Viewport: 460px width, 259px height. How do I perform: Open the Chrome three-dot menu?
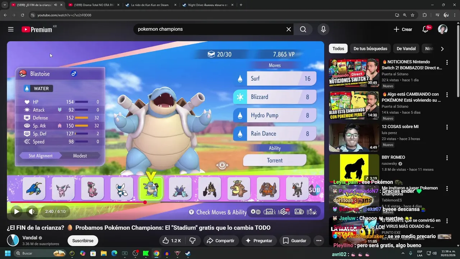pyautogui.click(x=454, y=15)
